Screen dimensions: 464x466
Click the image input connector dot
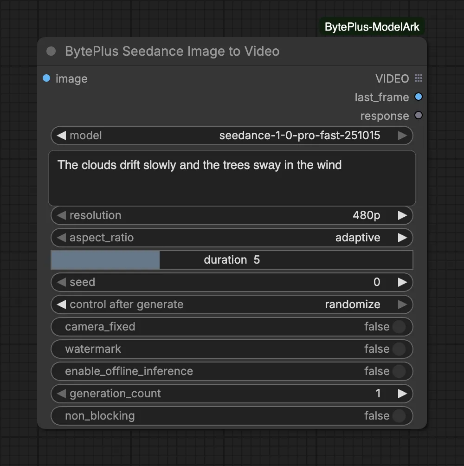(46, 78)
